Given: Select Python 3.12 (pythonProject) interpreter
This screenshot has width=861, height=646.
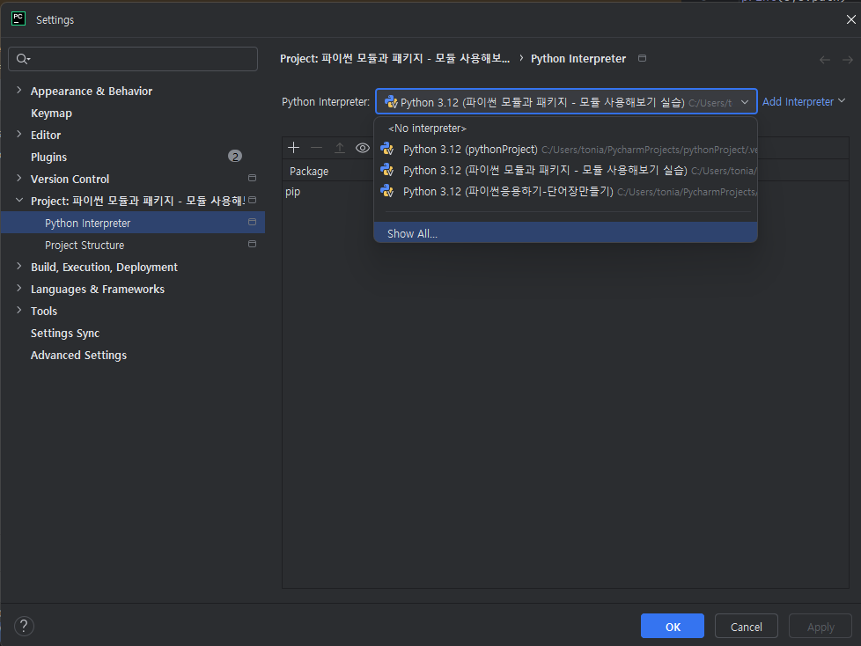Looking at the screenshot, I should [x=565, y=150].
